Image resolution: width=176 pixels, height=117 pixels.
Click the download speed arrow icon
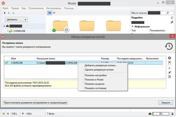[23, 113]
